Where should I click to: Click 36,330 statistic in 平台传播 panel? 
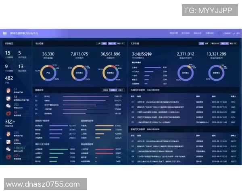coord(48,54)
